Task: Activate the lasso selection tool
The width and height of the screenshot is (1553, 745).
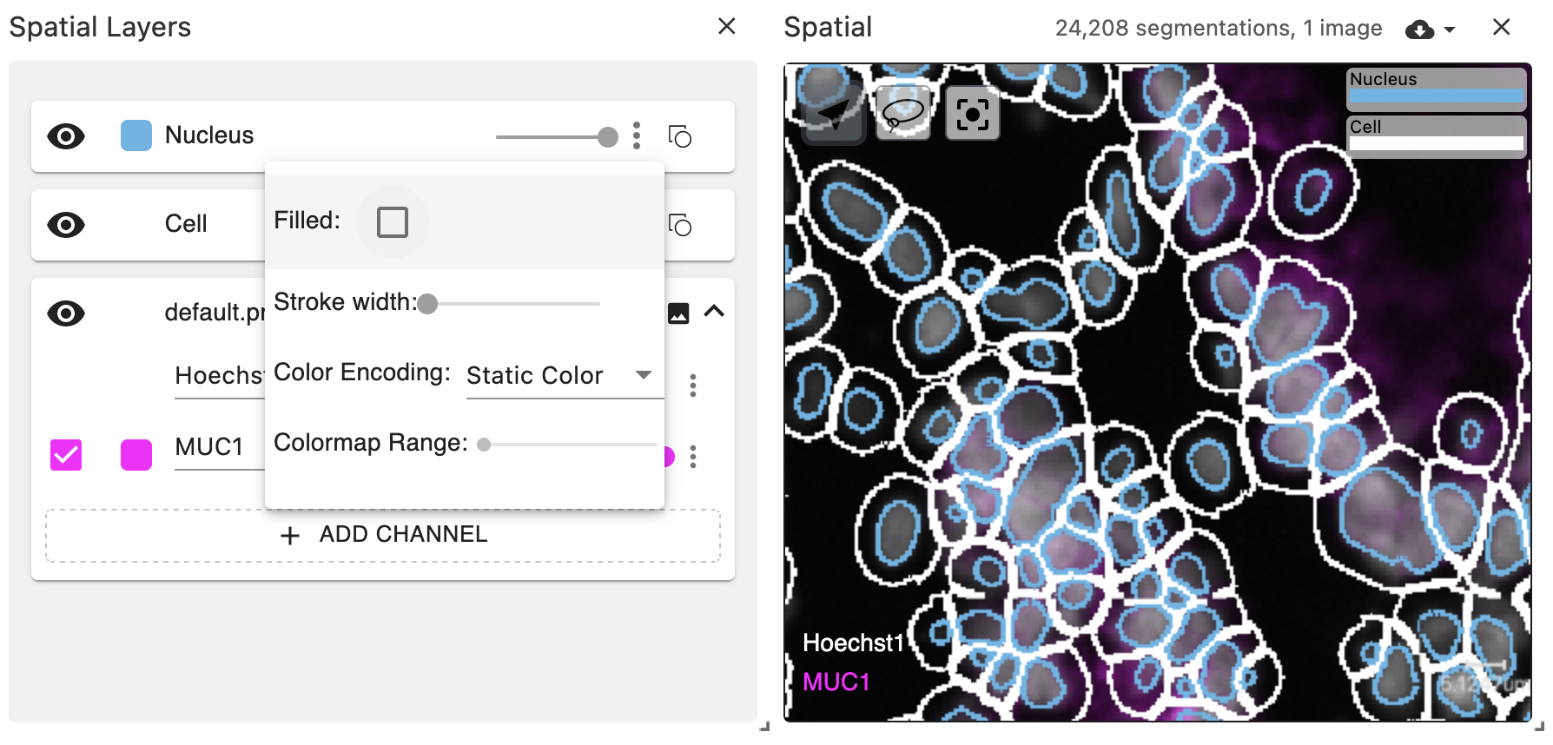Action: click(x=904, y=113)
